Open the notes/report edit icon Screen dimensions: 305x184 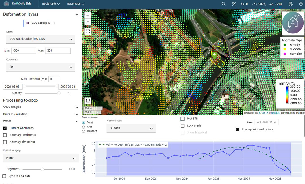291,4
